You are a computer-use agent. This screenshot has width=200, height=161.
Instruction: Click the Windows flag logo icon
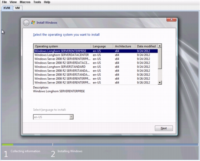coord(33,22)
